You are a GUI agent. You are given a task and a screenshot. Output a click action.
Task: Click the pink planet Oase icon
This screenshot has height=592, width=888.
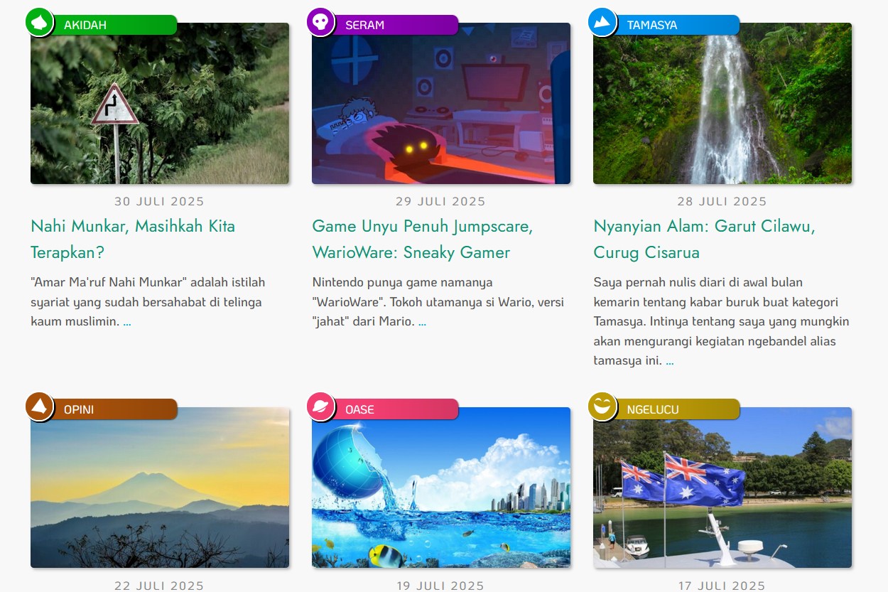320,407
